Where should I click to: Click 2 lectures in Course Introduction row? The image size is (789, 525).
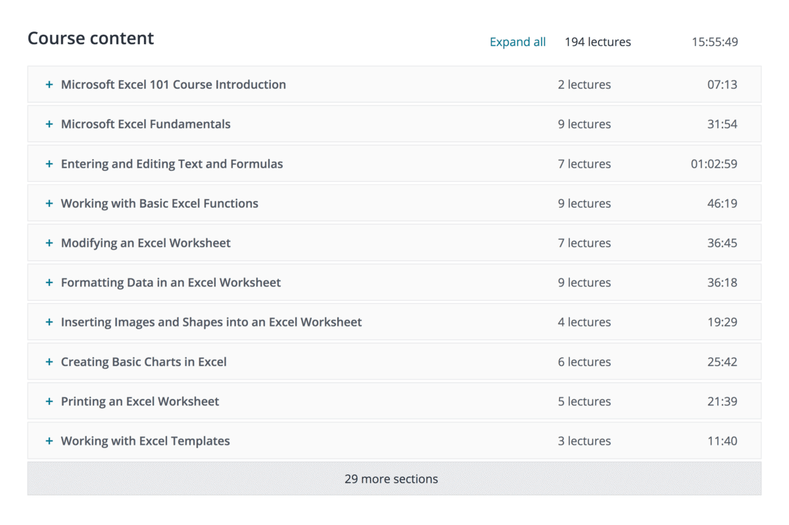[585, 85]
